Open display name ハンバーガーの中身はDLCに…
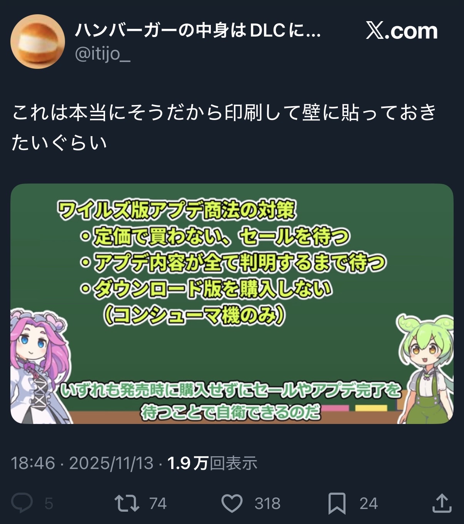The image size is (464, 524). point(197,30)
